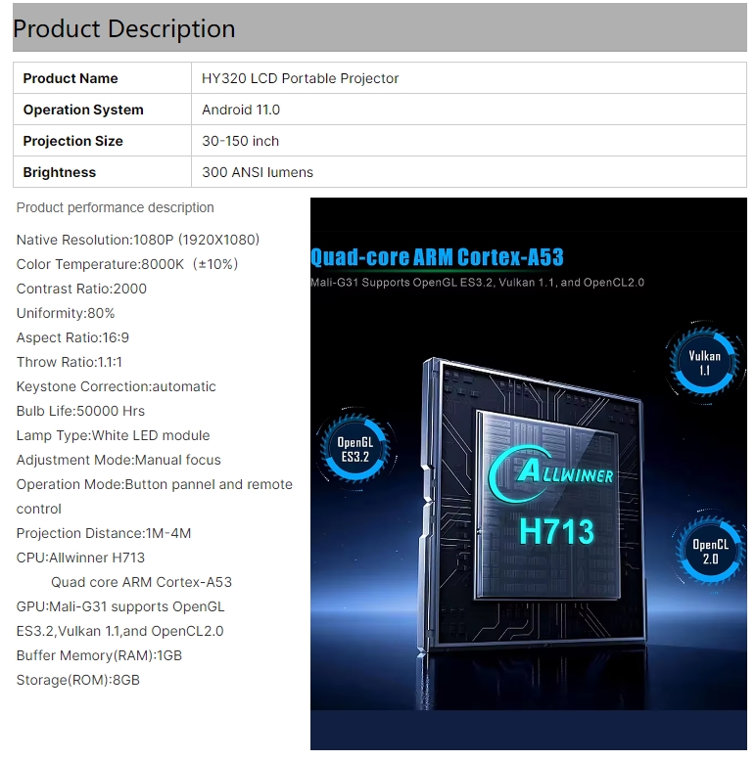The image size is (756, 760).
Task: Select the Operation System label cell
Action: [x=103, y=110]
